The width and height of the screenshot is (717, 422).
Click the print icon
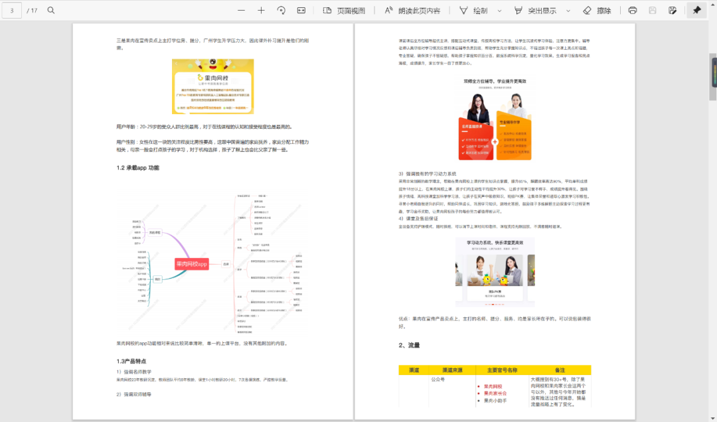click(633, 10)
